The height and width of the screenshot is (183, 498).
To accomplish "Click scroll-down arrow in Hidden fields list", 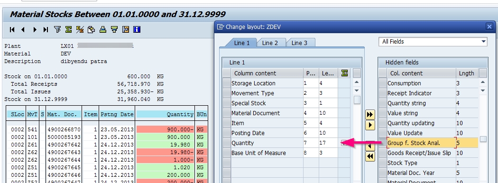I will 483,91.
